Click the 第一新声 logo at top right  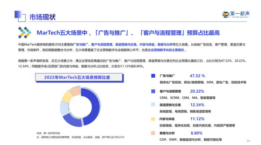tap(236, 15)
